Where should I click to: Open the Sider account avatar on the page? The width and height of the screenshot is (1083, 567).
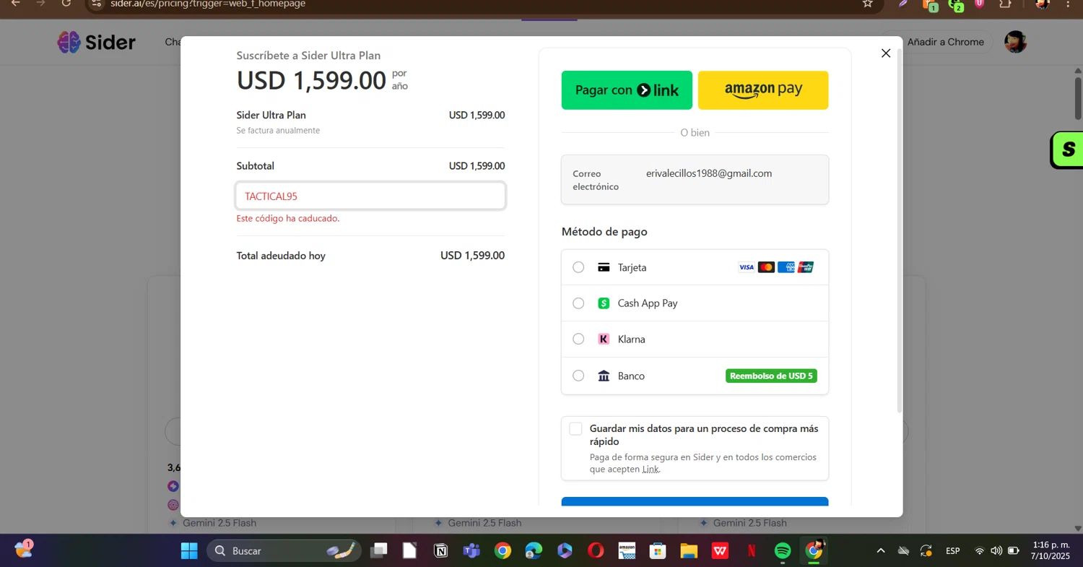(x=1016, y=42)
